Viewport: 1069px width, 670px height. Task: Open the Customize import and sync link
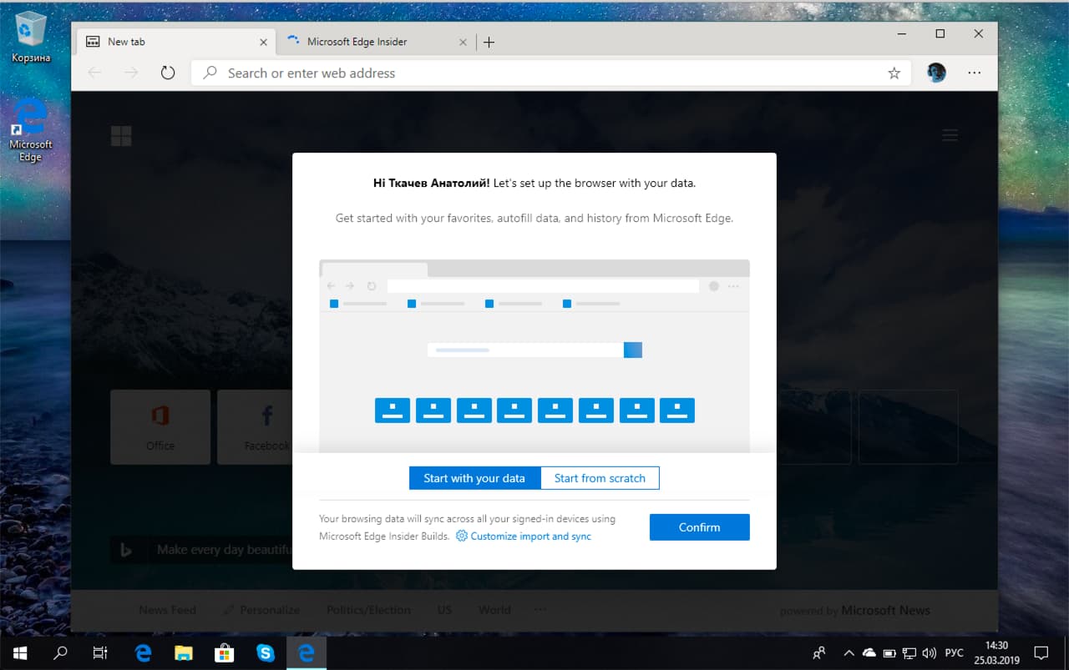coord(530,537)
